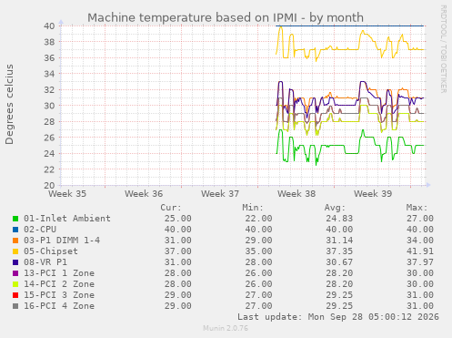
Task: Click the 'Week 36' x-axis label
Action: [x=144, y=194]
